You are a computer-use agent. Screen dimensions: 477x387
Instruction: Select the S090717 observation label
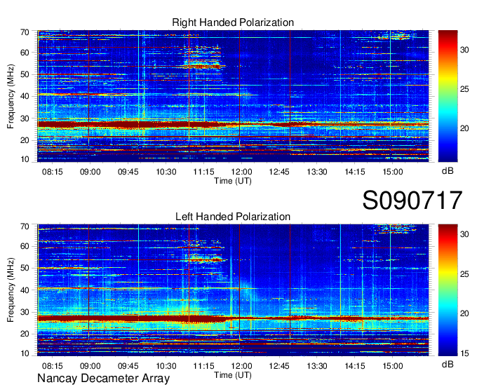(x=412, y=200)
